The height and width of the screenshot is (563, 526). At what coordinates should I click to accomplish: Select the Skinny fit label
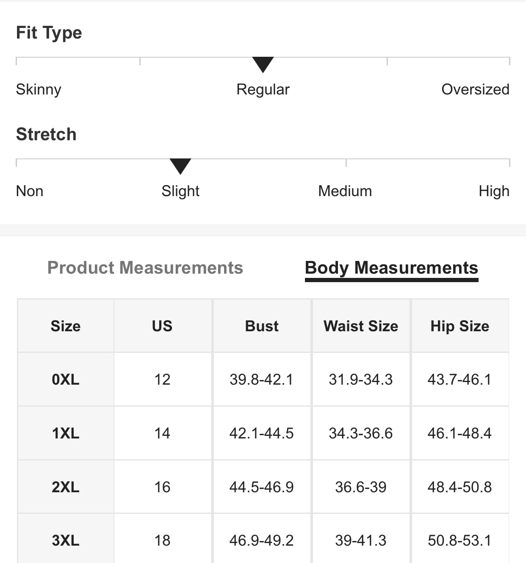coord(39,89)
